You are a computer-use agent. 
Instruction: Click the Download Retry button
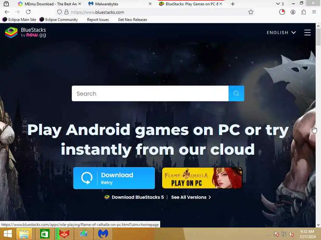(x=114, y=178)
